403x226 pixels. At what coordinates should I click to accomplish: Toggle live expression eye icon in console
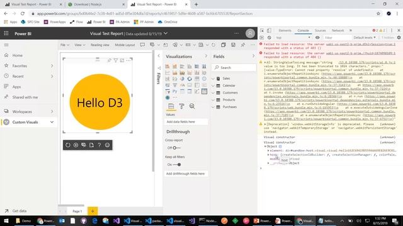coord(317,38)
